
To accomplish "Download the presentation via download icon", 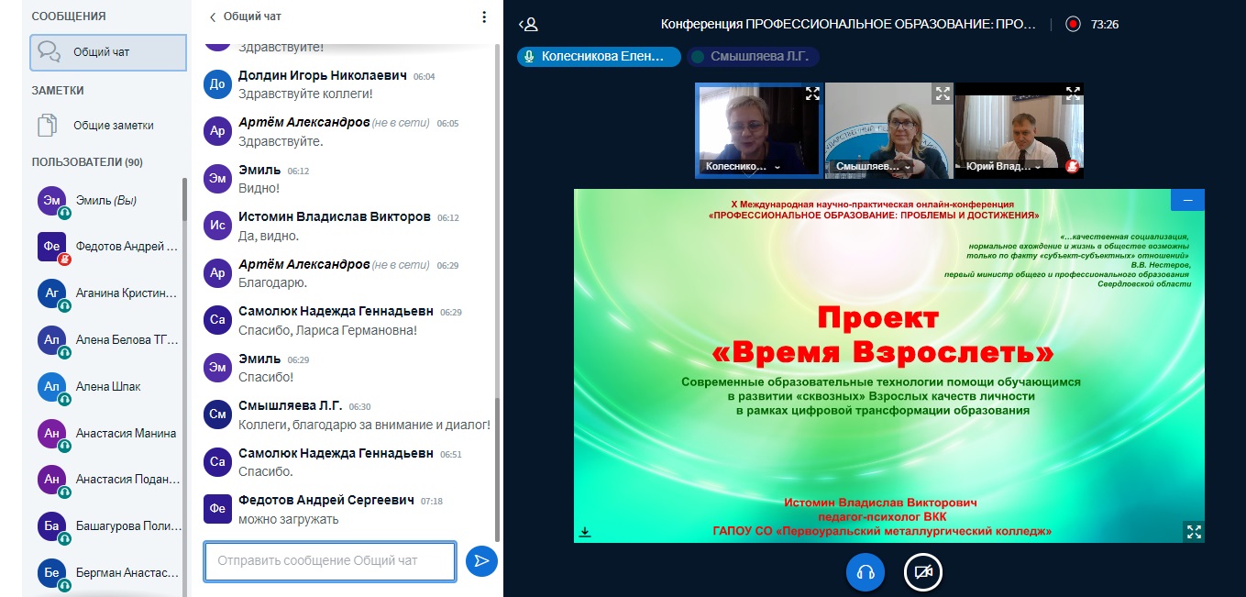I will tap(586, 532).
